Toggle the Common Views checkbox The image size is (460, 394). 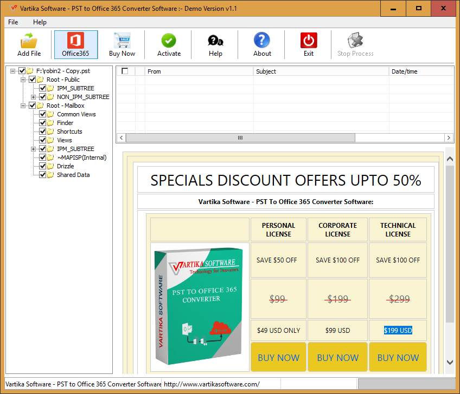click(x=42, y=114)
